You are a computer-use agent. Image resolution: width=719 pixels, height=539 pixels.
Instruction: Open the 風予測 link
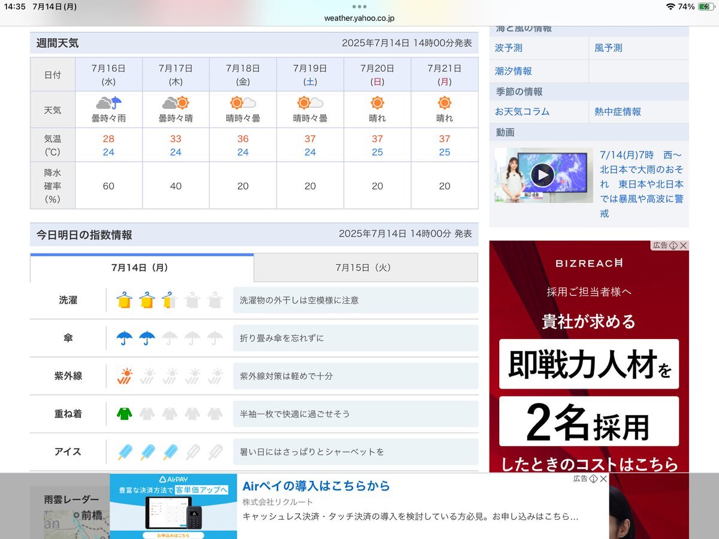[608, 48]
